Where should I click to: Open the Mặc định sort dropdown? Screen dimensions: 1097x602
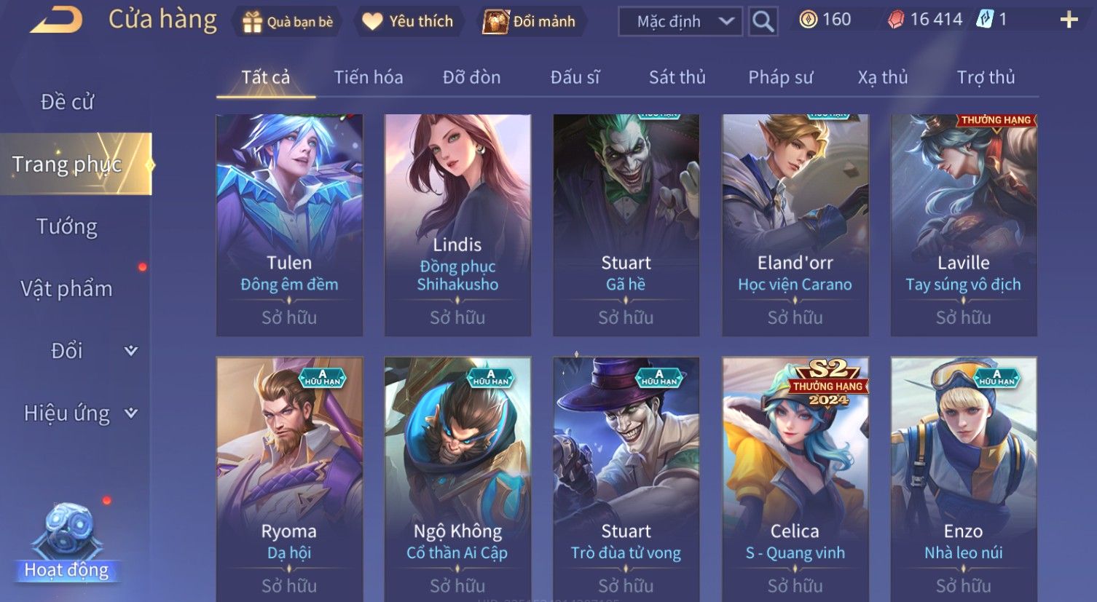pyautogui.click(x=680, y=22)
